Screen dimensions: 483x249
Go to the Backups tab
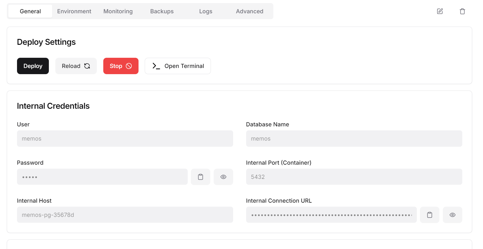tap(162, 11)
